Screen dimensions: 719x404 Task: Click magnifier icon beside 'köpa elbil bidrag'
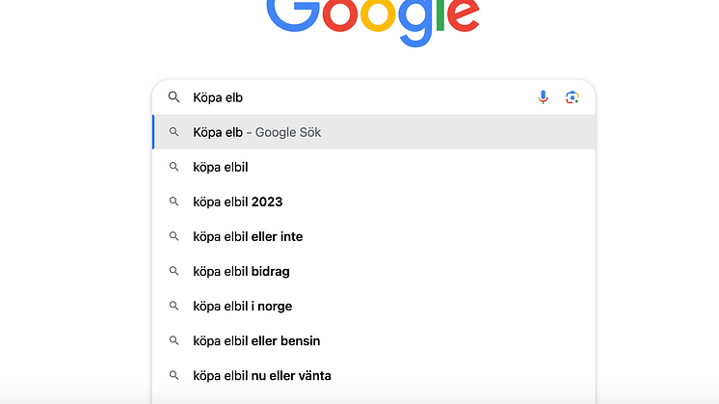[x=173, y=271]
